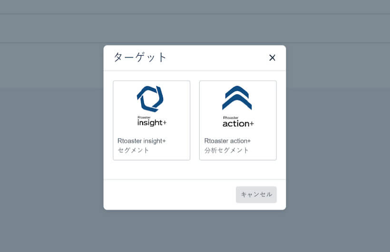The width and height of the screenshot is (390, 252).
Task: Click the action+ double chevron logo icon
Action: 237,98
